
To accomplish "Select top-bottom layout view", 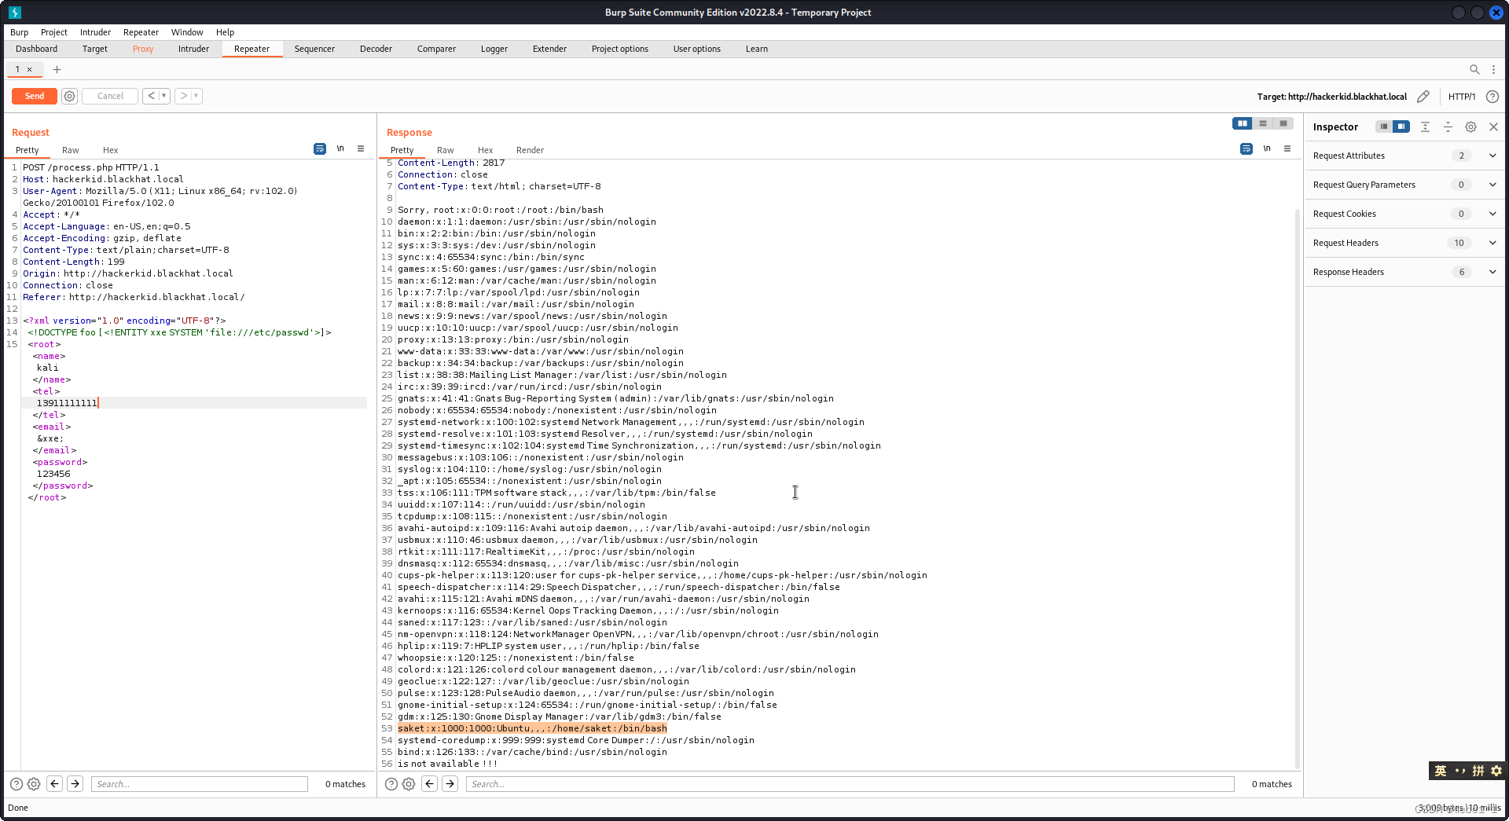I will [x=1263, y=123].
